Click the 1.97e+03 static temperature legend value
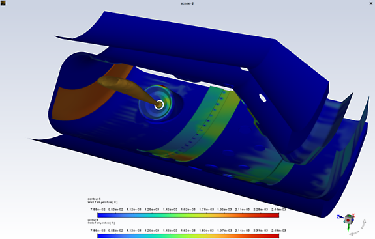Viewport: 375px width, 239px height. point(224,231)
